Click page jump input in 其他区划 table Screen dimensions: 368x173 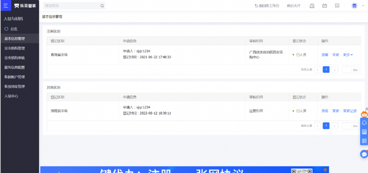coord(347,126)
